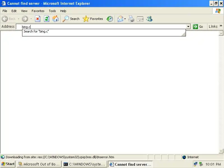The image size is (224, 168).
Task: Open Search pane from toolbar
Action: [x=71, y=19]
